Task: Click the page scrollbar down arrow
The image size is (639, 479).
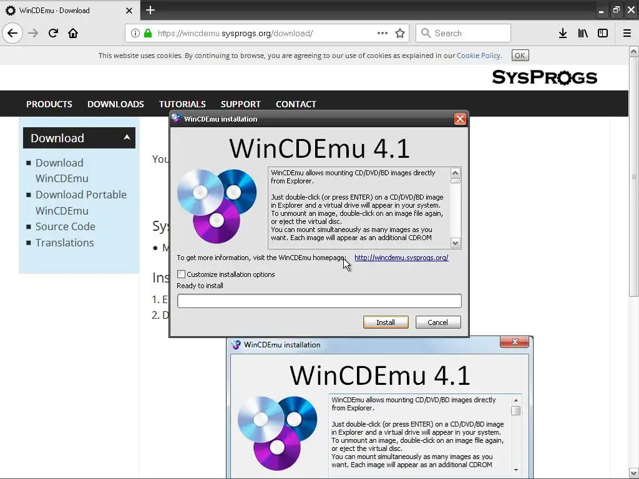Action: pyautogui.click(x=633, y=474)
